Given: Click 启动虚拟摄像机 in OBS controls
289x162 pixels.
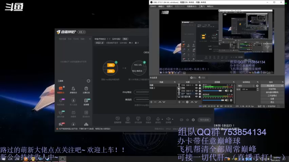Looking at the screenshot, I should [272, 92].
